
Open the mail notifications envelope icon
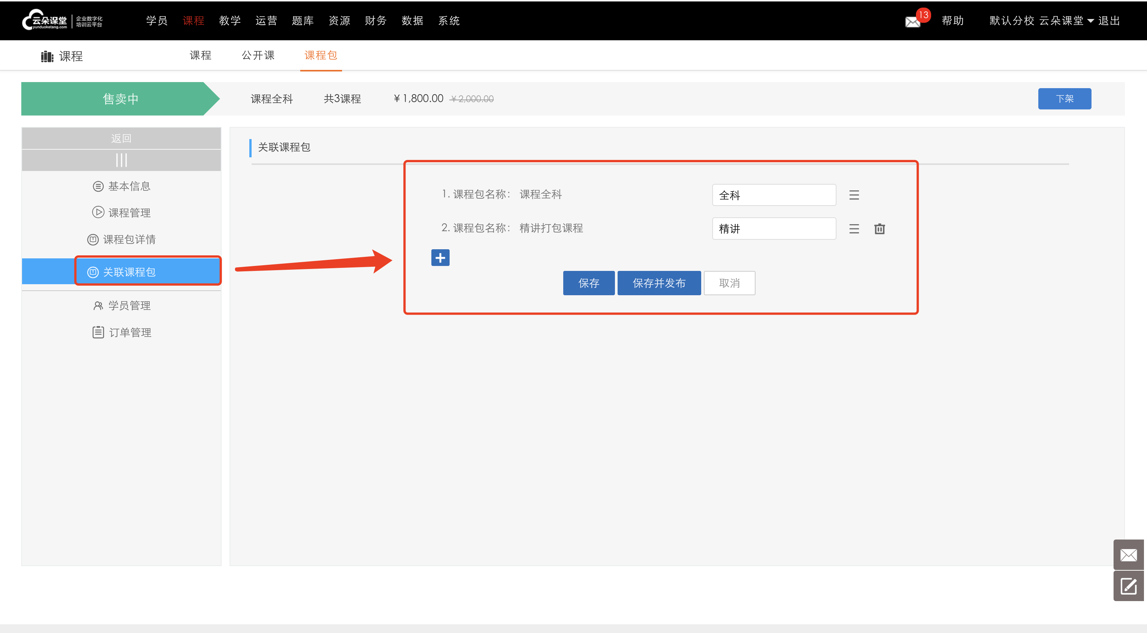tap(913, 21)
